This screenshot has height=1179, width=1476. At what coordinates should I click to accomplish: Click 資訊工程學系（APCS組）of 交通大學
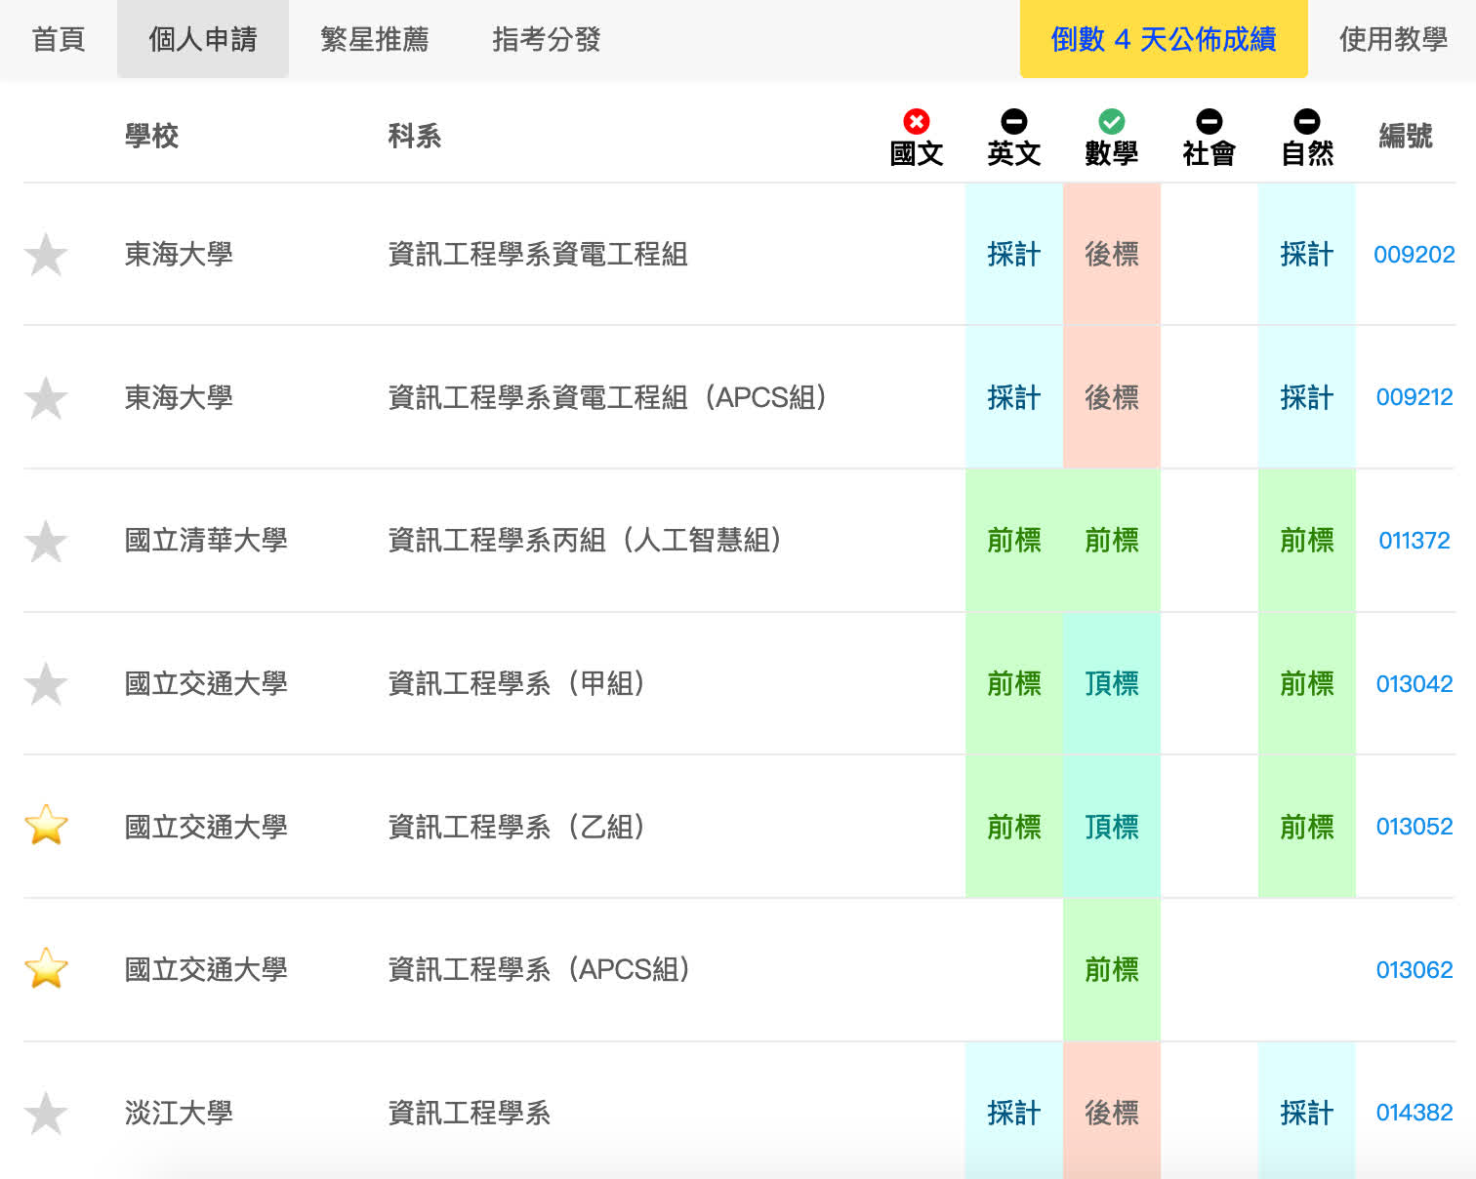point(538,970)
